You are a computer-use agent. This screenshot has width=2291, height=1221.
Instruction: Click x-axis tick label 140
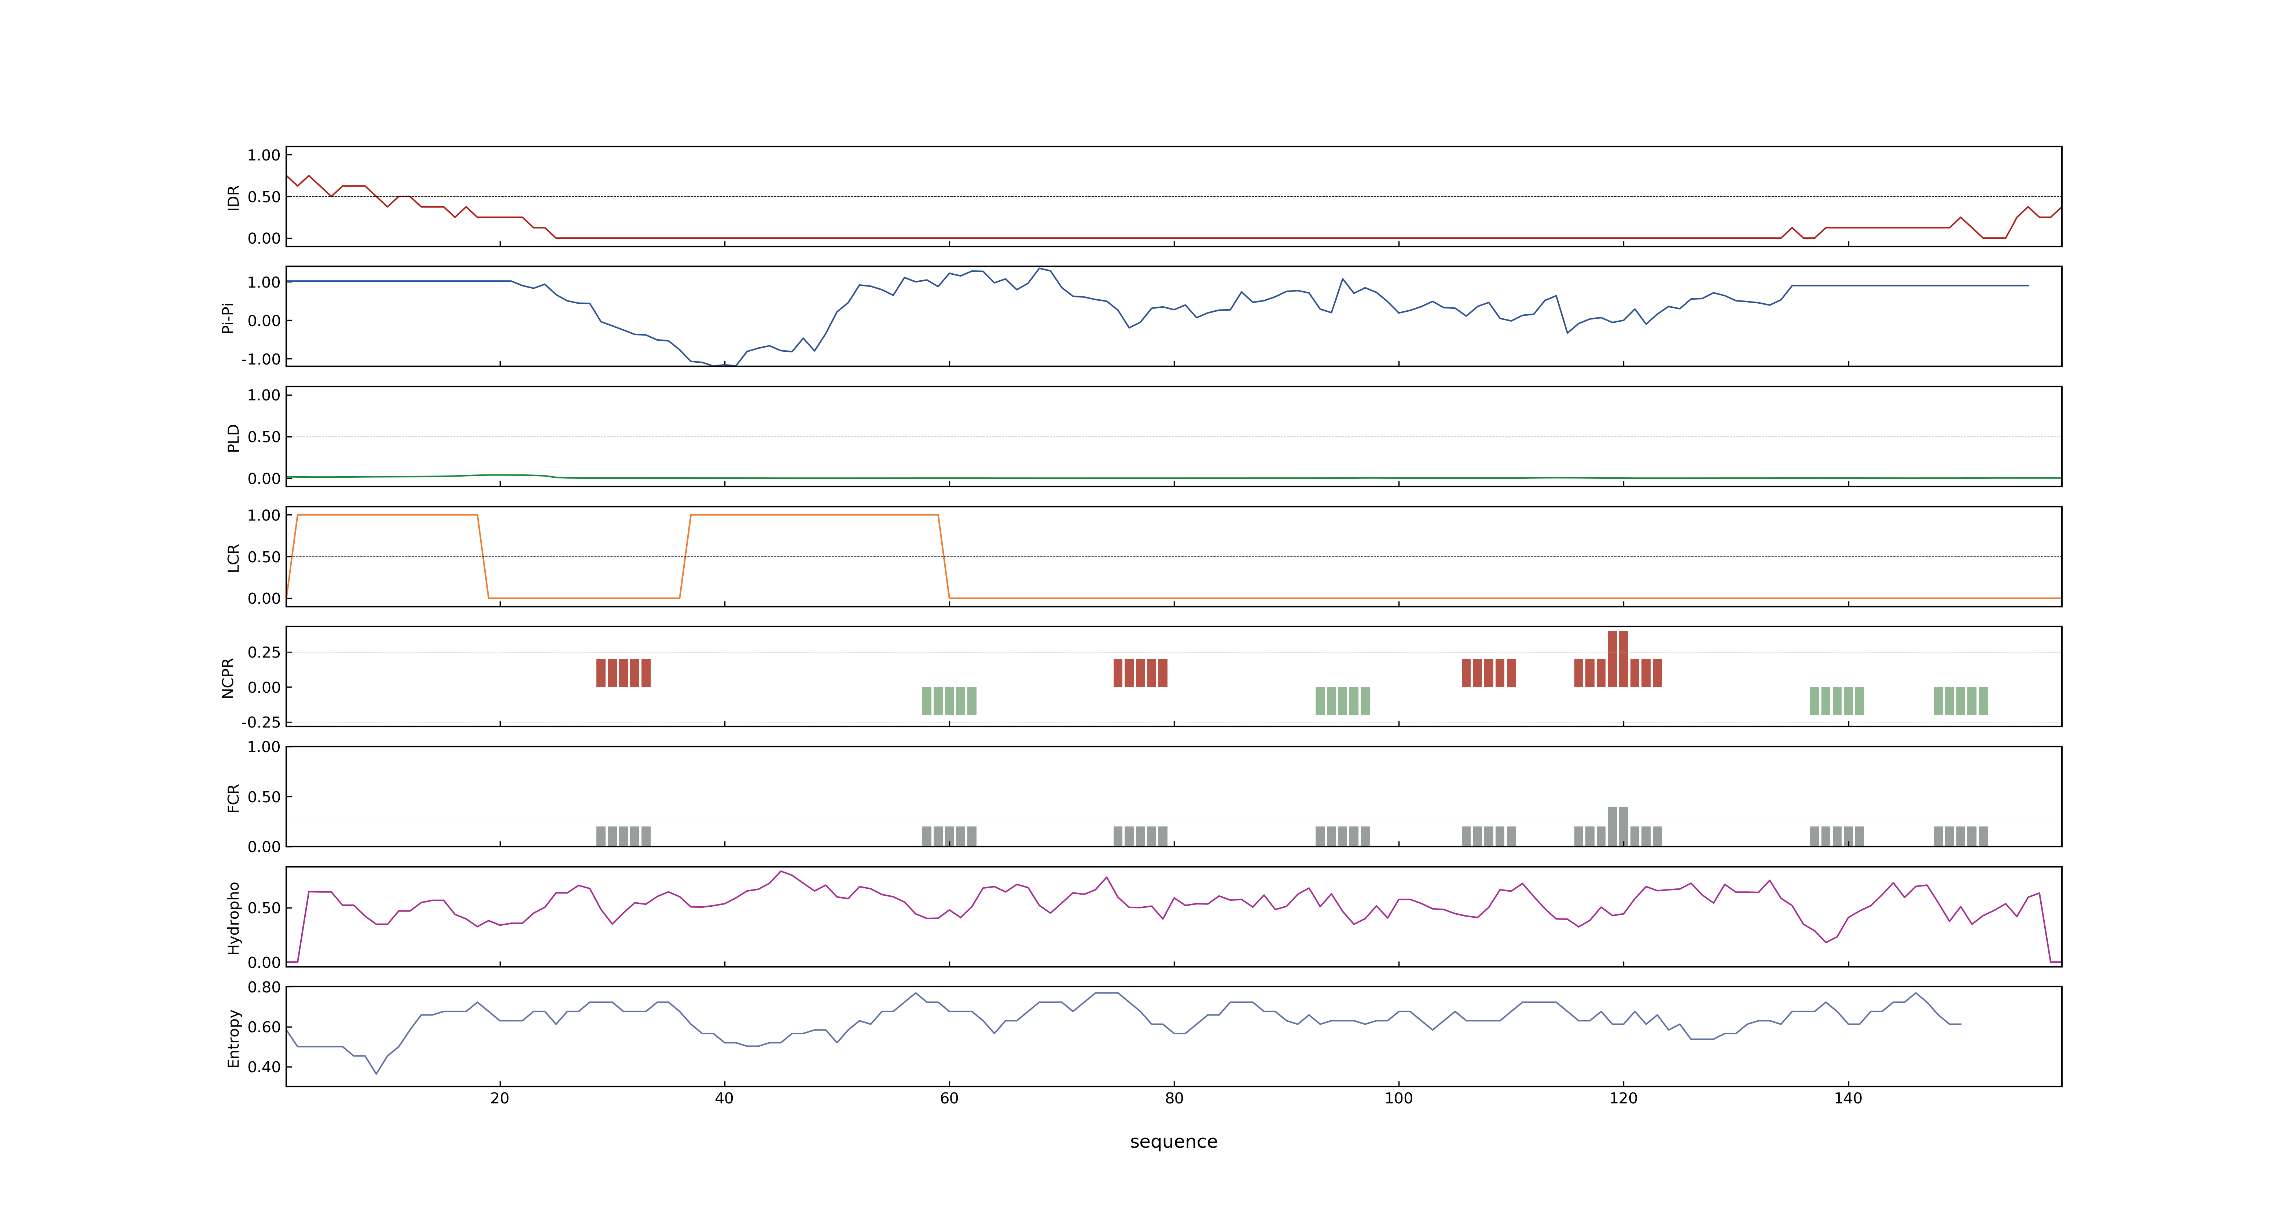1848,1098
